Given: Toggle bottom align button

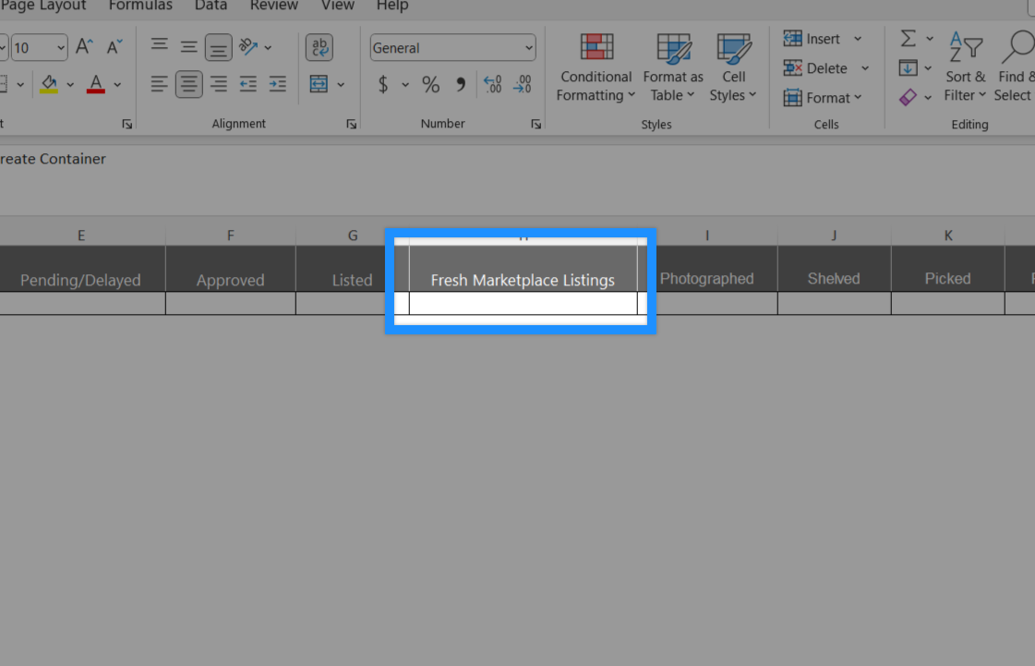Looking at the screenshot, I should tap(219, 48).
